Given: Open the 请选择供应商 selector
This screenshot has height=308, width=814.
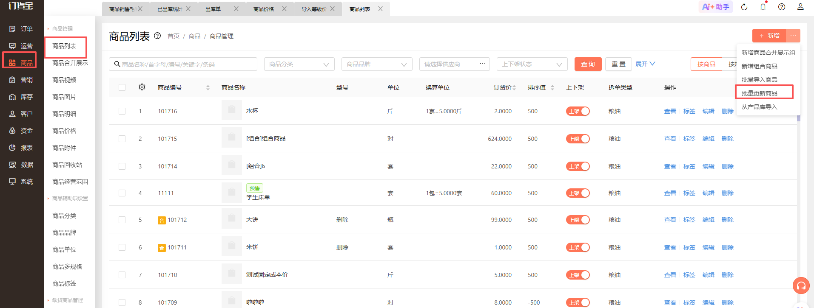Looking at the screenshot, I should tap(454, 64).
